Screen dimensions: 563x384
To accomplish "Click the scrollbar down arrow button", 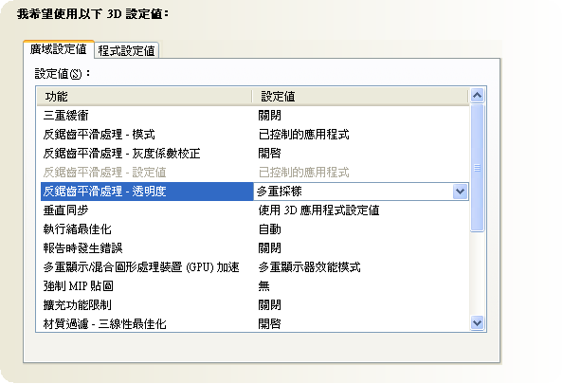I will [477, 323].
